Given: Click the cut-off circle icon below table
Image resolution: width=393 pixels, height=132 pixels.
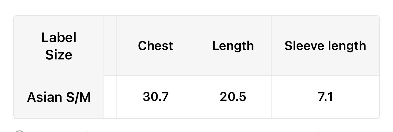Looking at the screenshot, I should (x=19, y=131).
